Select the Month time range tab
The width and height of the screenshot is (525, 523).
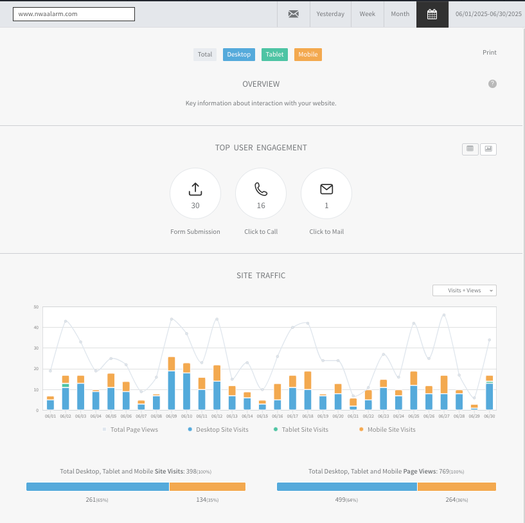400,14
